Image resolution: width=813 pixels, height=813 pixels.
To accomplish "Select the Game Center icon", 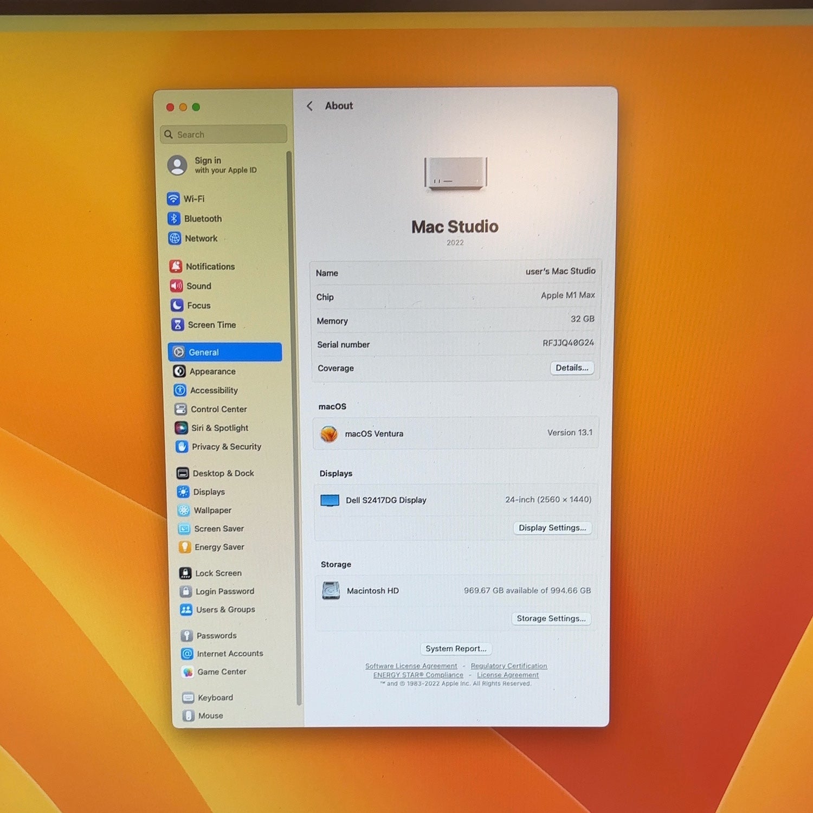I will 188,672.
